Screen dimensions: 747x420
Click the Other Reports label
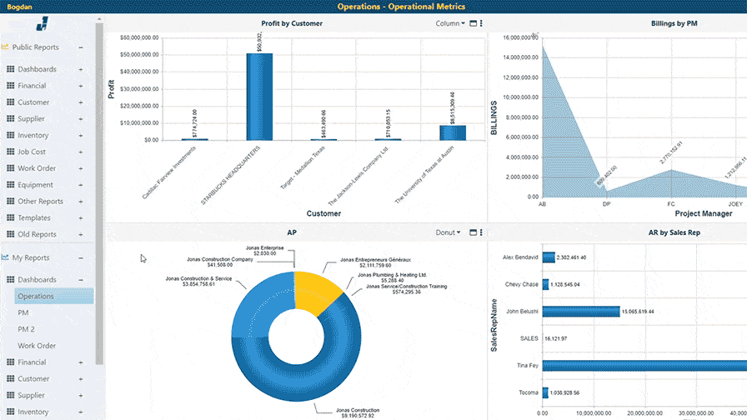click(x=41, y=201)
